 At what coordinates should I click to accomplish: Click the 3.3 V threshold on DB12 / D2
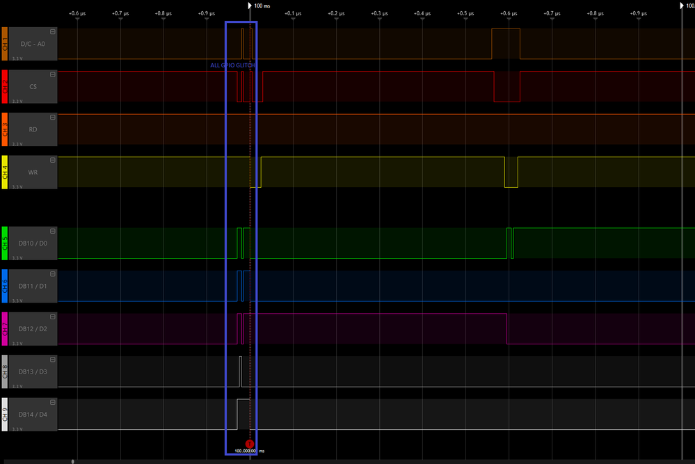click(17, 344)
